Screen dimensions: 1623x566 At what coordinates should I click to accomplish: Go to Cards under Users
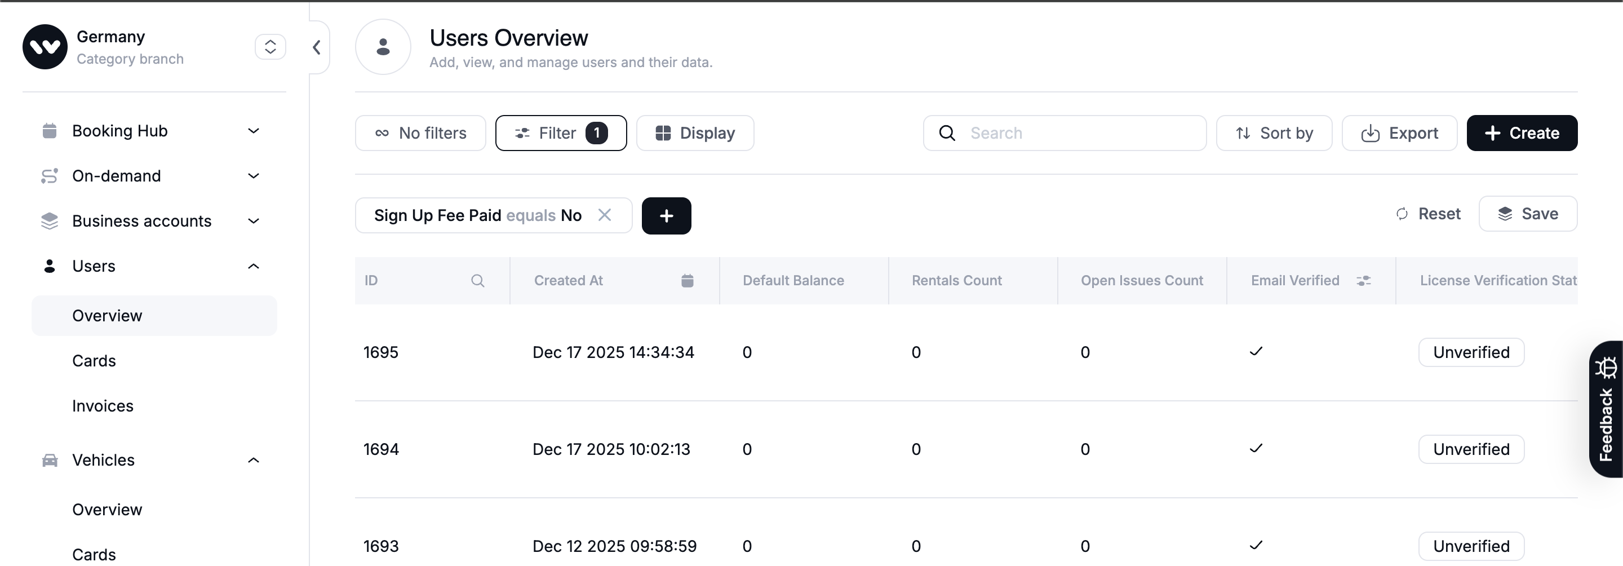pos(94,361)
